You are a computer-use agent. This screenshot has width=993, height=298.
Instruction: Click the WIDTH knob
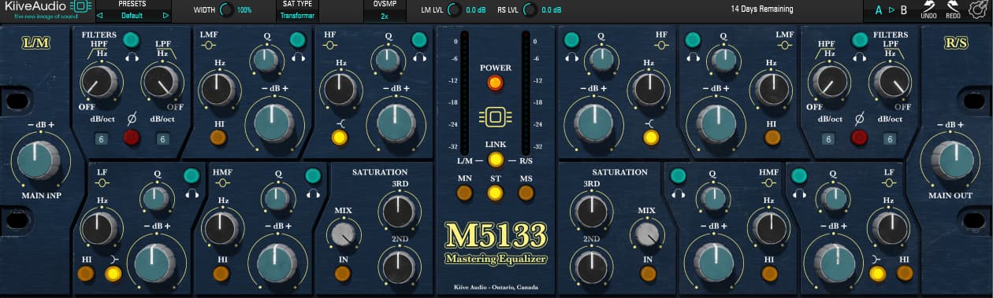tap(226, 10)
